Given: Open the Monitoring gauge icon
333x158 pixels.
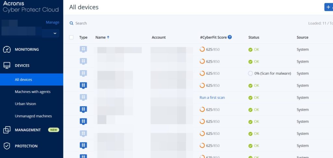Looking at the screenshot, I should coord(7,49).
